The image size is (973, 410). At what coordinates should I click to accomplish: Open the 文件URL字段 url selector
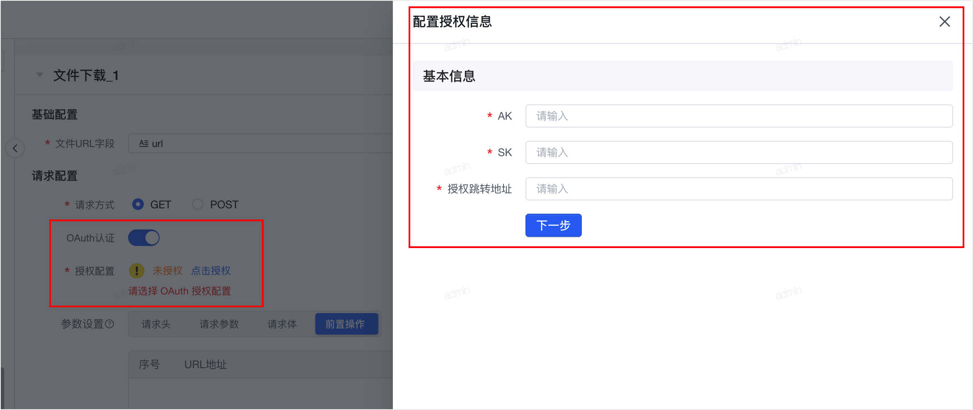[x=260, y=143]
